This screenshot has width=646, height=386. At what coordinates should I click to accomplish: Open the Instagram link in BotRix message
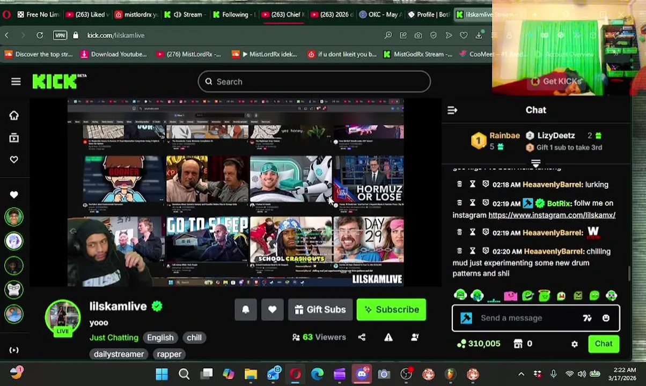552,215
